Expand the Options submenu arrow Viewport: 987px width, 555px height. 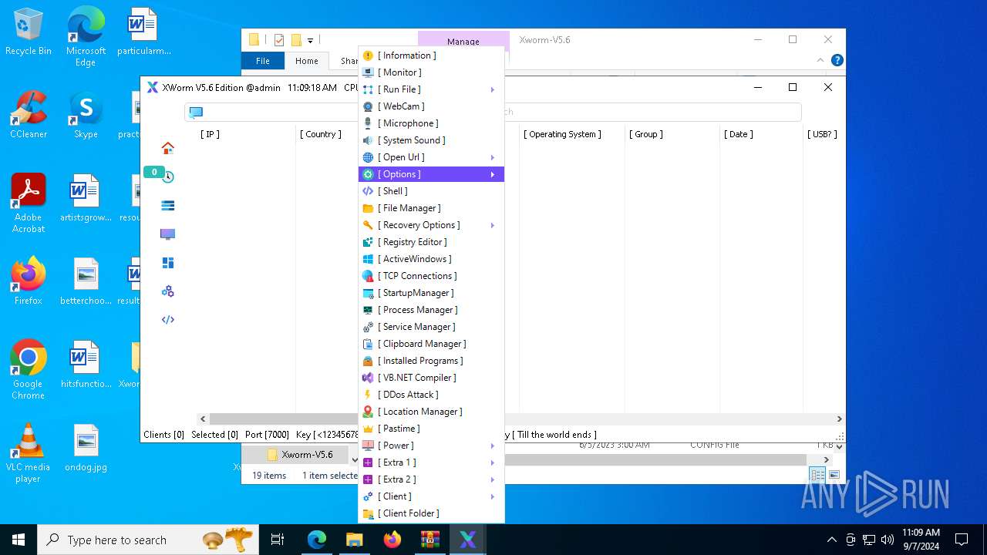click(x=492, y=174)
